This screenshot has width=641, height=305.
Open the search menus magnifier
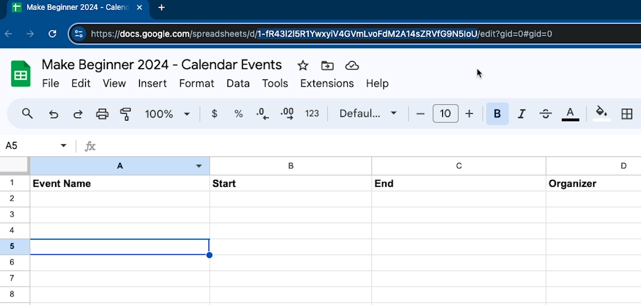coord(27,114)
